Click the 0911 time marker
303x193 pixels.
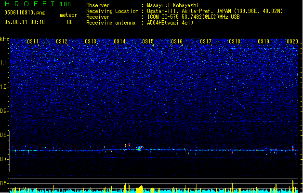click(33, 41)
